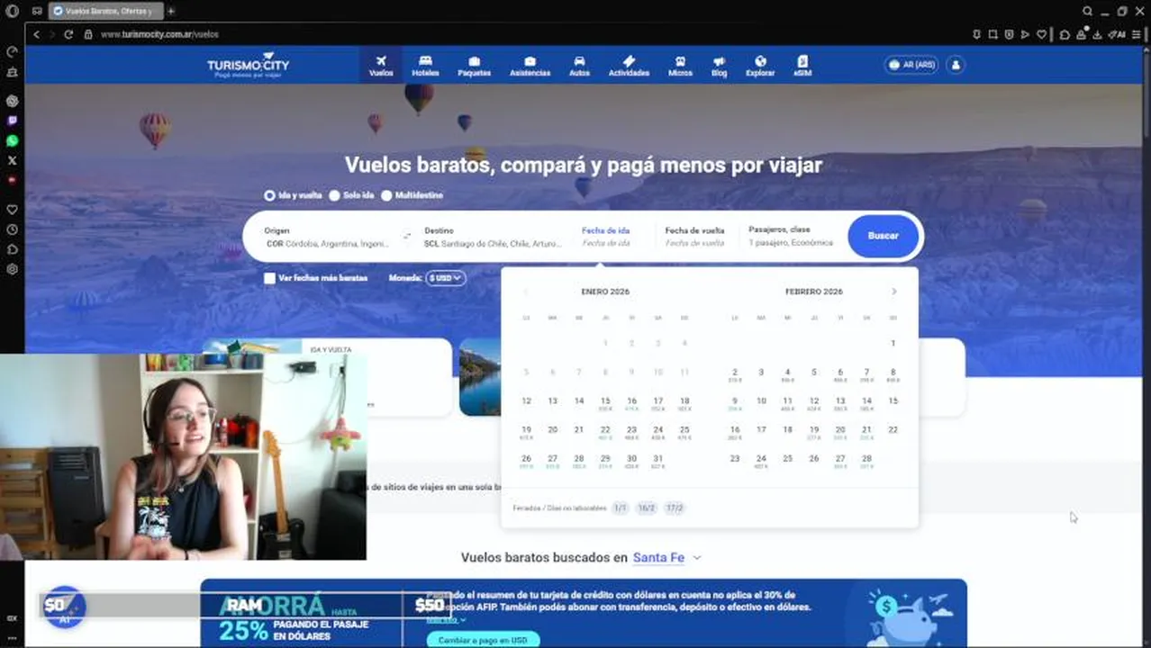Open the Pasajeros, clase selector
Image resolution: width=1151 pixels, height=648 pixels.
(791, 237)
